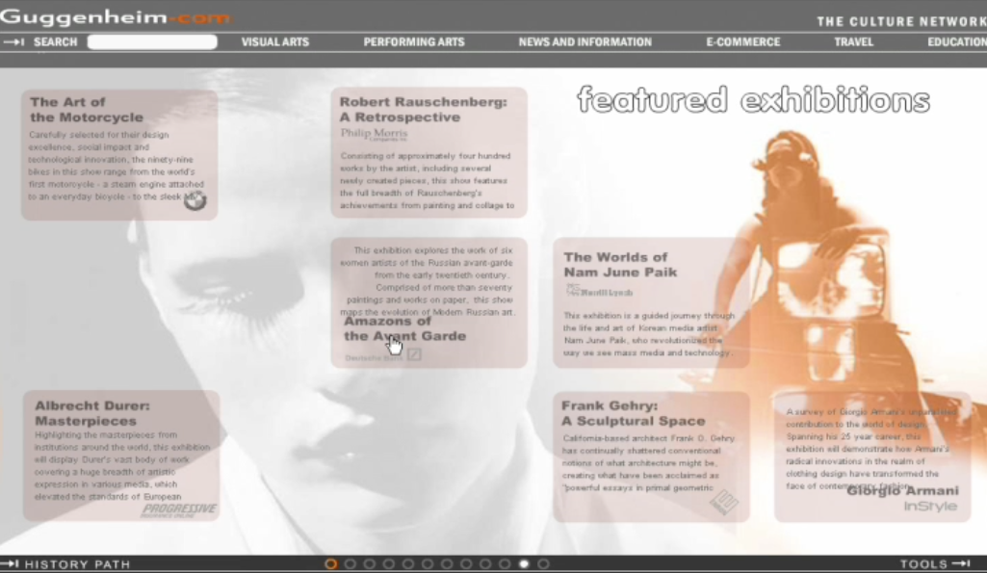Screen dimensions: 987x573
Task: Open the PERFORMING ARTS menu
Action: point(414,42)
